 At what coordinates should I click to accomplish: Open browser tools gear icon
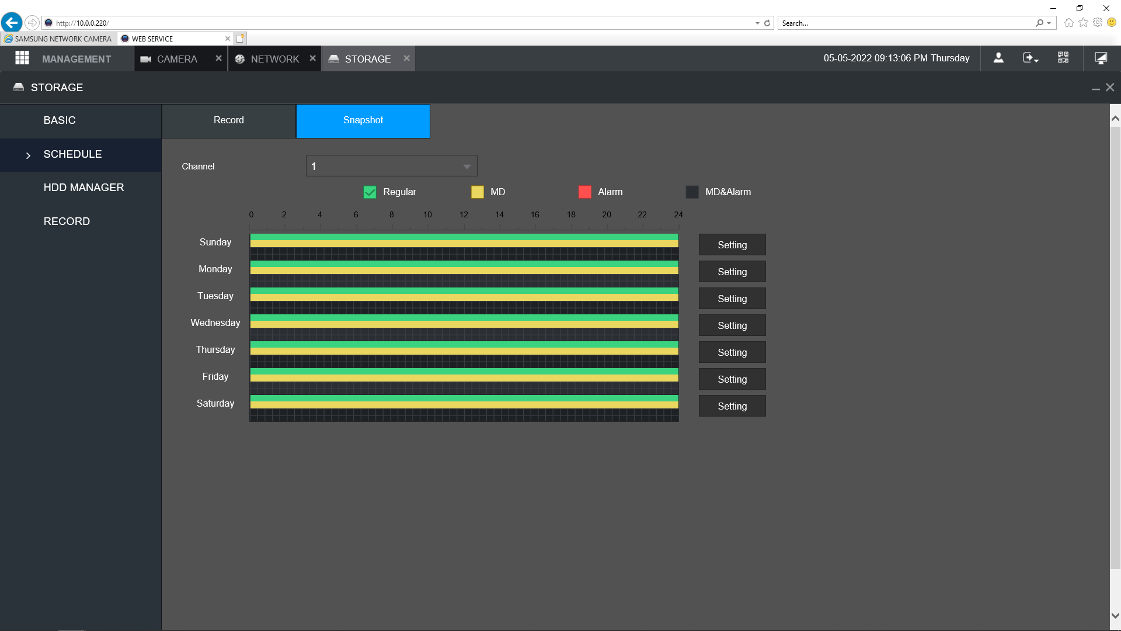(x=1098, y=23)
